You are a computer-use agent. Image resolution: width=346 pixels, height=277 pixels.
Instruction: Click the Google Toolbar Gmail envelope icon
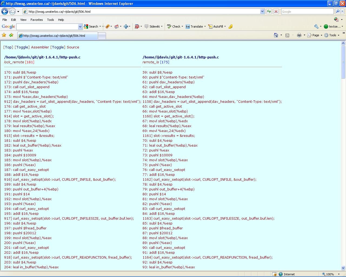(117, 27)
